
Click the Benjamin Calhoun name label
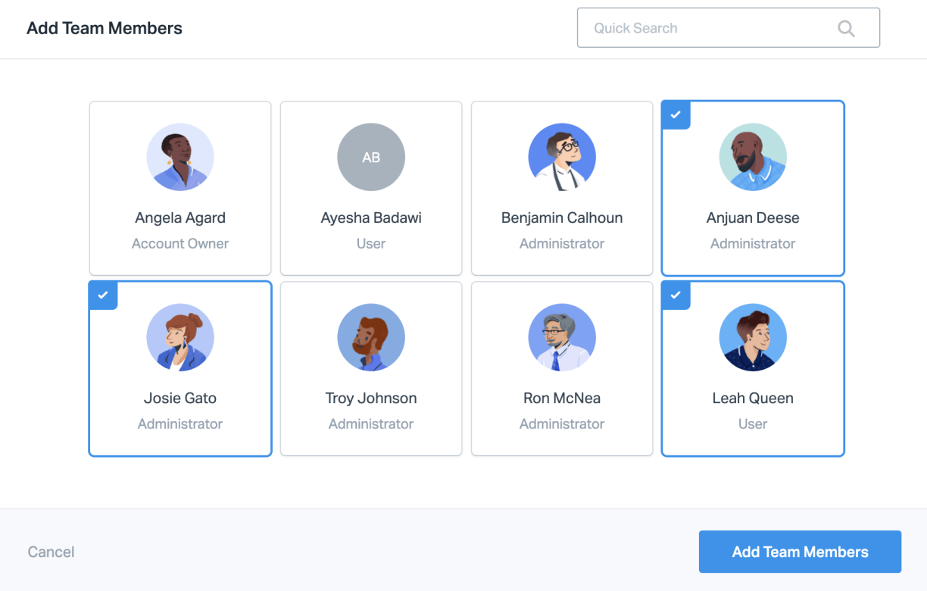coord(562,218)
